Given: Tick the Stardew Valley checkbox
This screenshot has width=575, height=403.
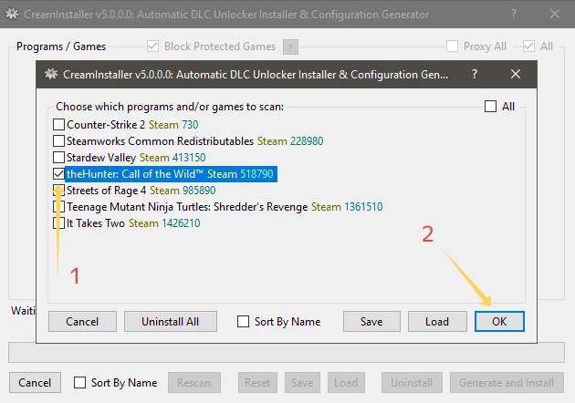Looking at the screenshot, I should pyautogui.click(x=58, y=158).
